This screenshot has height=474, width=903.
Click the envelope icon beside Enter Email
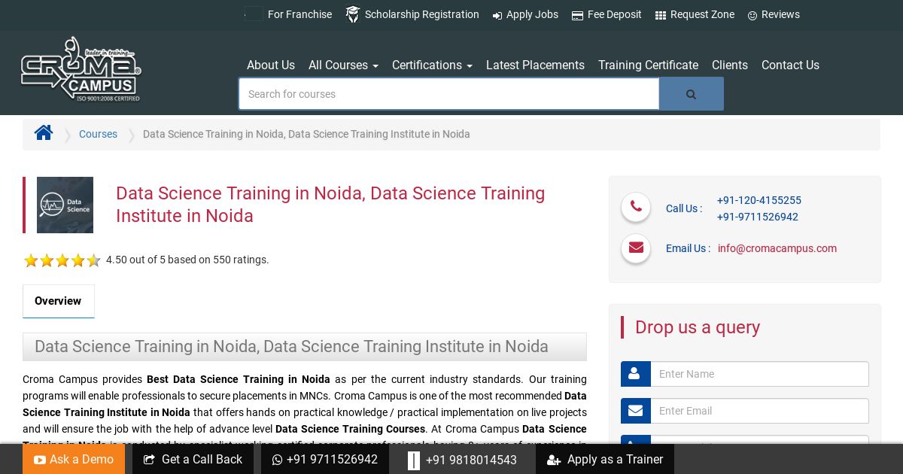click(636, 411)
